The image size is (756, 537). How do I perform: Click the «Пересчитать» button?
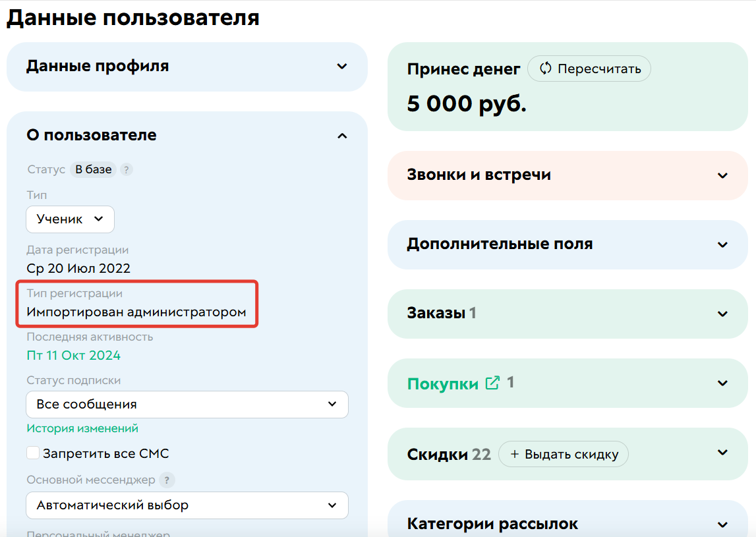(589, 68)
